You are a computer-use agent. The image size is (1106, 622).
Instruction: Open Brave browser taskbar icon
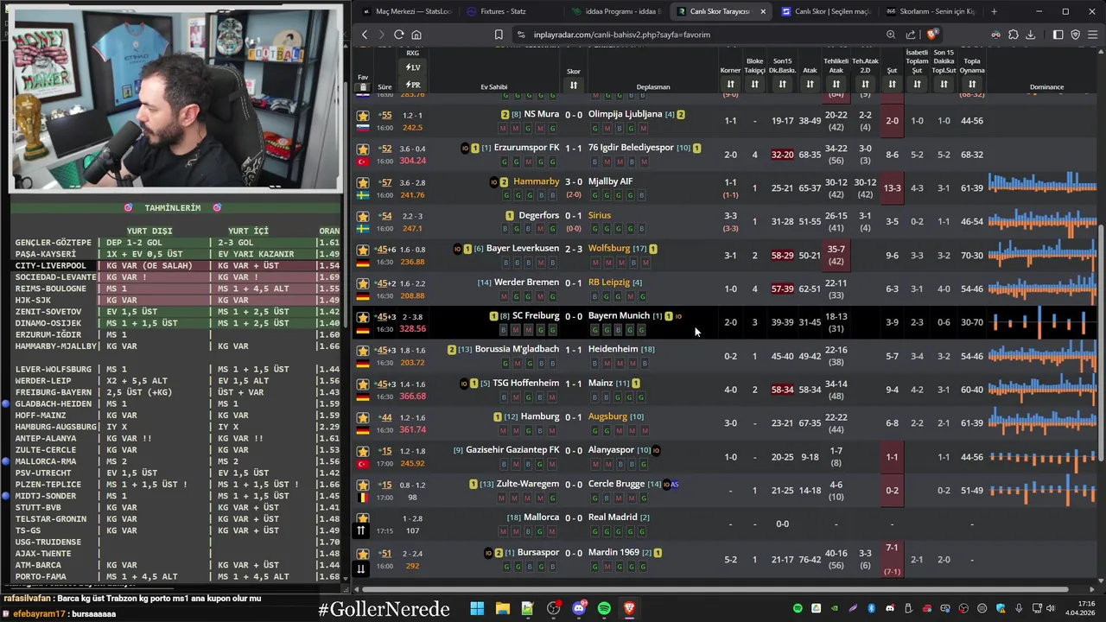(629, 608)
